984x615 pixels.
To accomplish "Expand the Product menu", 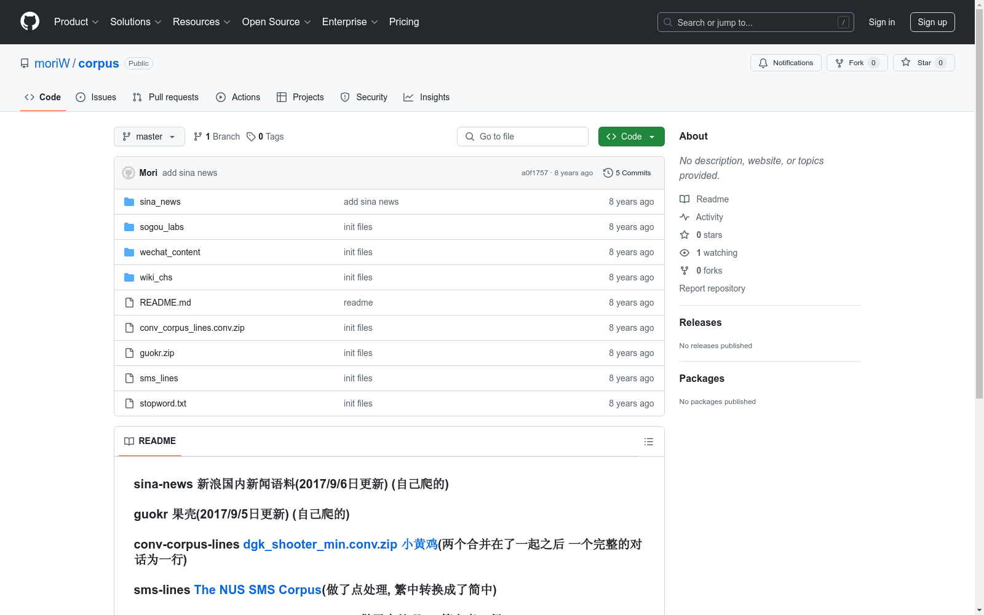I will [76, 22].
